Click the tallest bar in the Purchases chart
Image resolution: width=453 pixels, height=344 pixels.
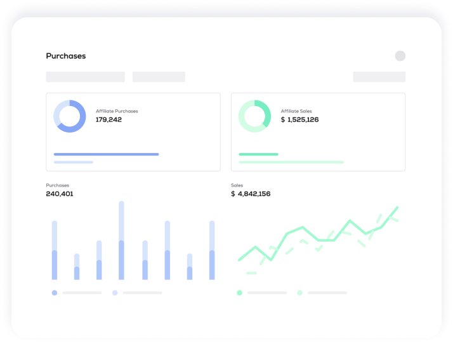click(121, 241)
